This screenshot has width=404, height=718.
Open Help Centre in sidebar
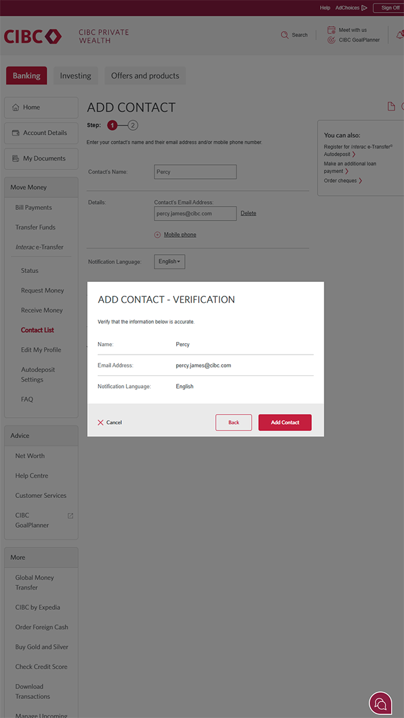coord(32,476)
